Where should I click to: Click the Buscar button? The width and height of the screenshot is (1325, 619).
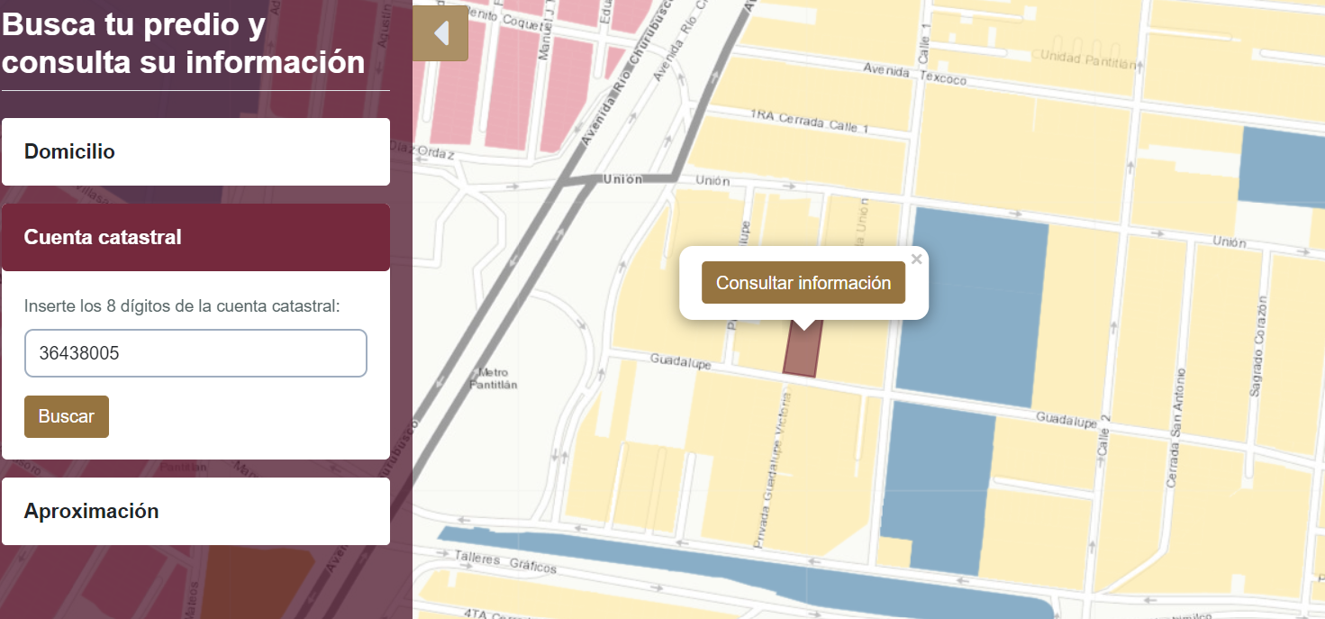point(67,416)
